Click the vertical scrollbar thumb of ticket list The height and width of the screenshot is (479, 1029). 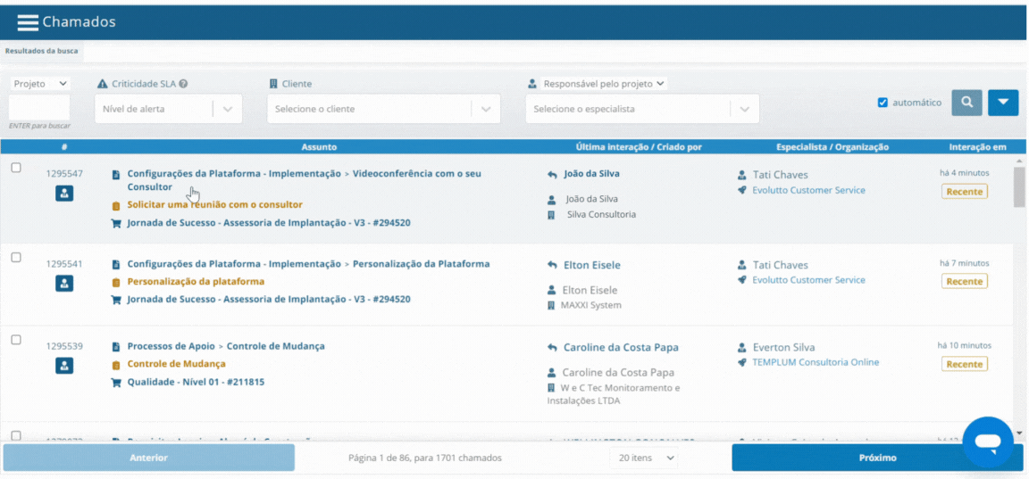coord(1019,186)
